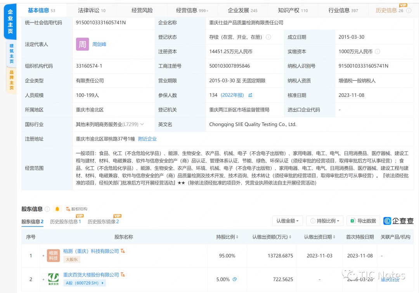This screenshot has width=419, height=293.
Task: Open the 行业信息 tab
Action: pos(343,10)
